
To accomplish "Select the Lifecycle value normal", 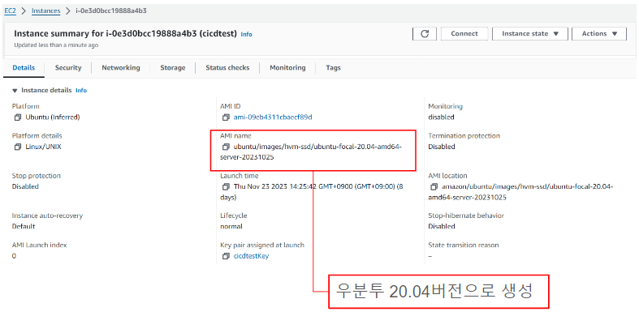I will click(x=231, y=226).
